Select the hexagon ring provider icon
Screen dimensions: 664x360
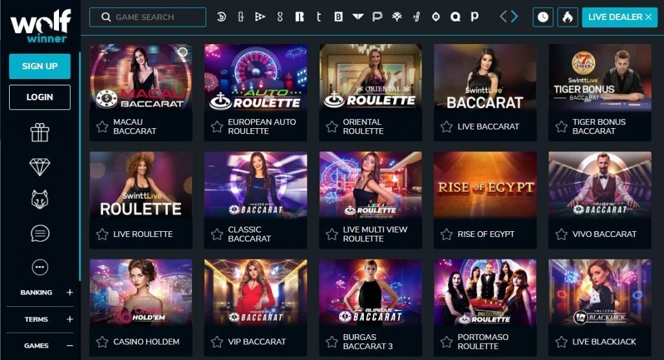click(x=436, y=17)
